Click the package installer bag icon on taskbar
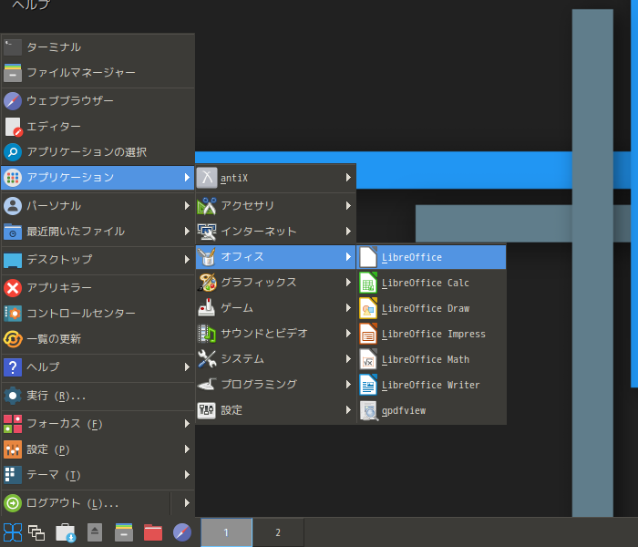The width and height of the screenshot is (638, 547). (x=66, y=532)
